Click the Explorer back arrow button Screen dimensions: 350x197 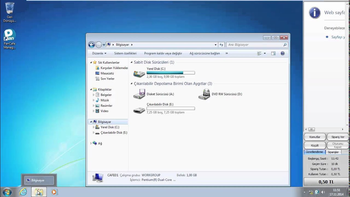coord(92,45)
